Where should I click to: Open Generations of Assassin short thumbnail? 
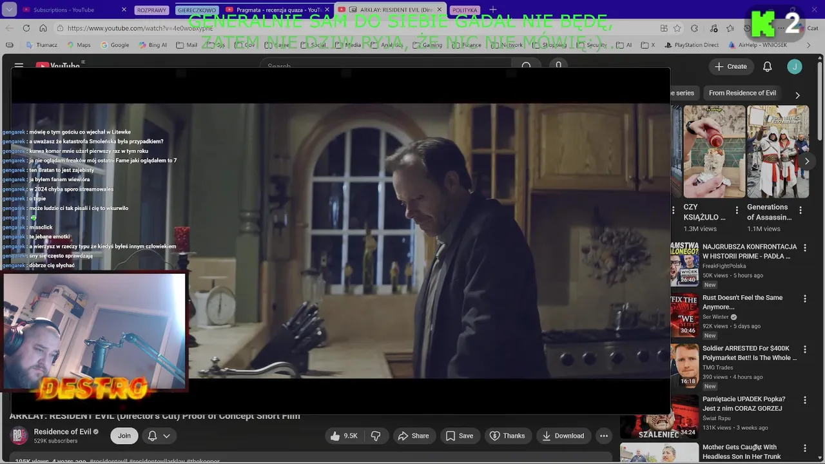tap(778, 152)
